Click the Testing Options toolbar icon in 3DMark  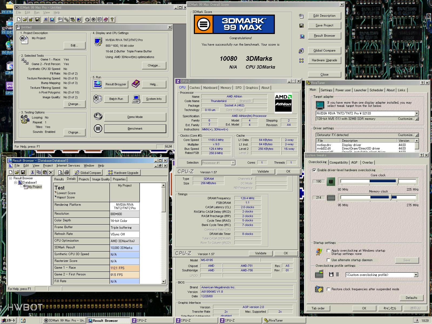point(73,19)
